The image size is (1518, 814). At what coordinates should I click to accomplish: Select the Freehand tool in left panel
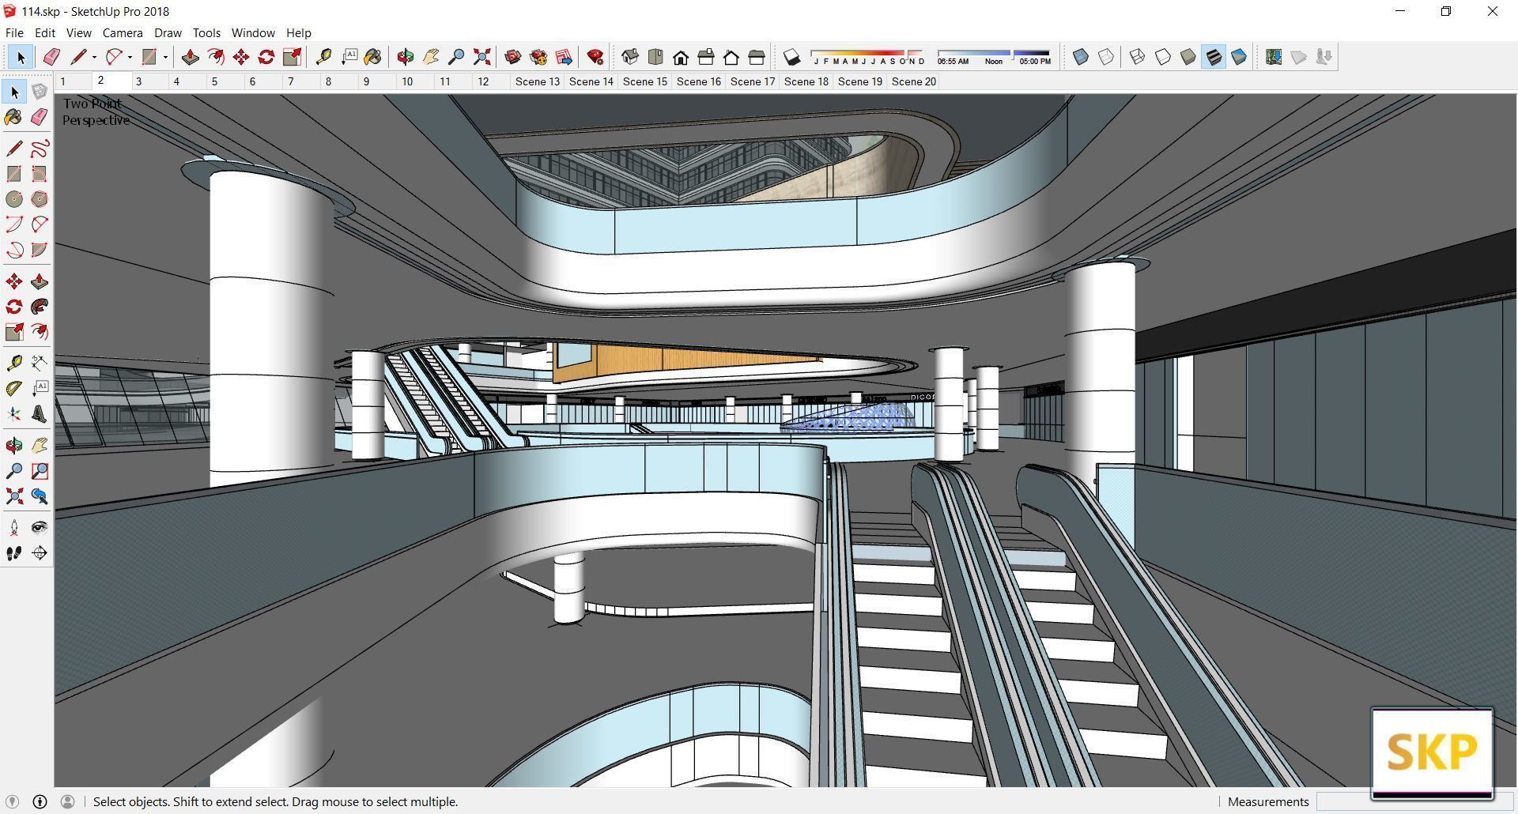[x=40, y=149]
